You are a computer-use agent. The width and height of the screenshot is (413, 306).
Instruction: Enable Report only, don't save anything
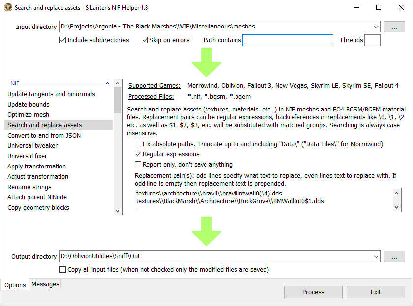point(138,165)
